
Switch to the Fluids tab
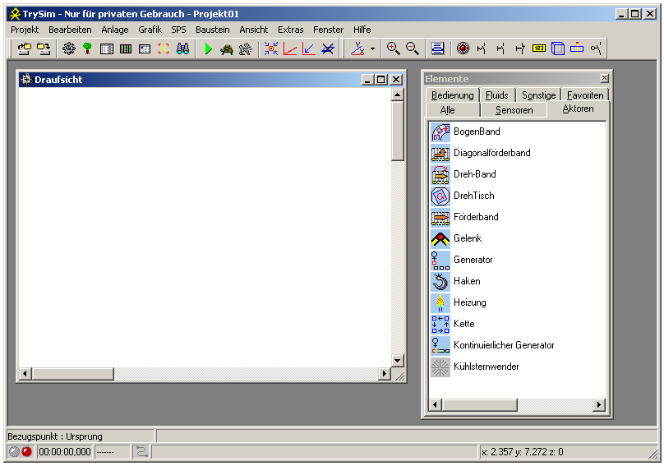497,95
